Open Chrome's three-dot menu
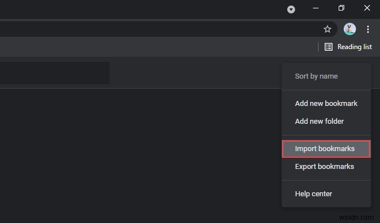The height and width of the screenshot is (223, 380). pos(368,29)
